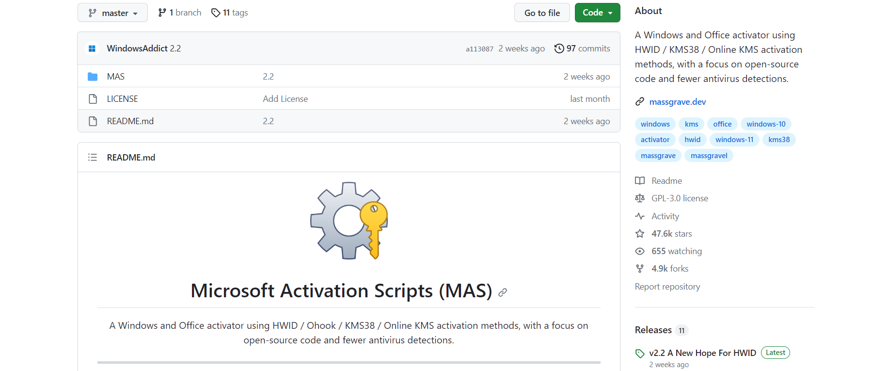Open the README outline list icon
The height and width of the screenshot is (371, 872).
93,157
